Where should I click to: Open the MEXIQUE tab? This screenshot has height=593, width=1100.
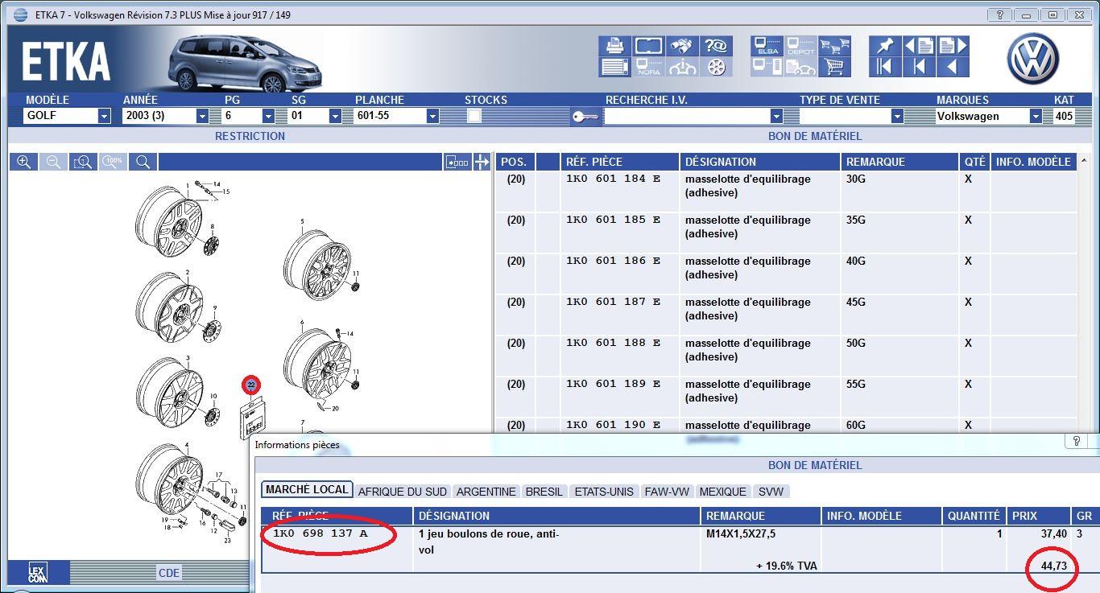click(722, 492)
